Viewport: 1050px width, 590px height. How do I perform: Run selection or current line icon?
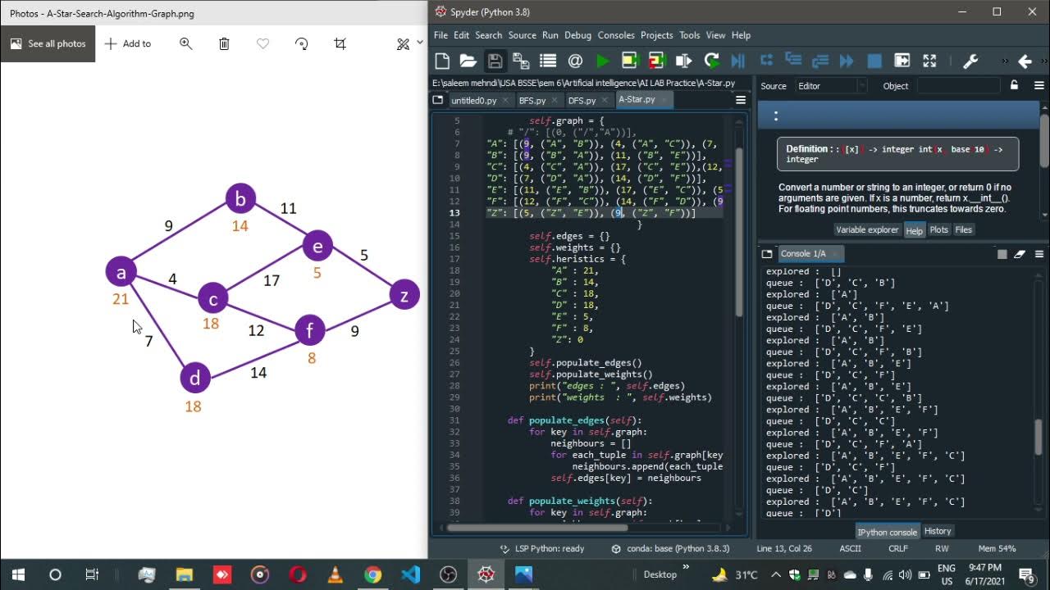click(683, 61)
